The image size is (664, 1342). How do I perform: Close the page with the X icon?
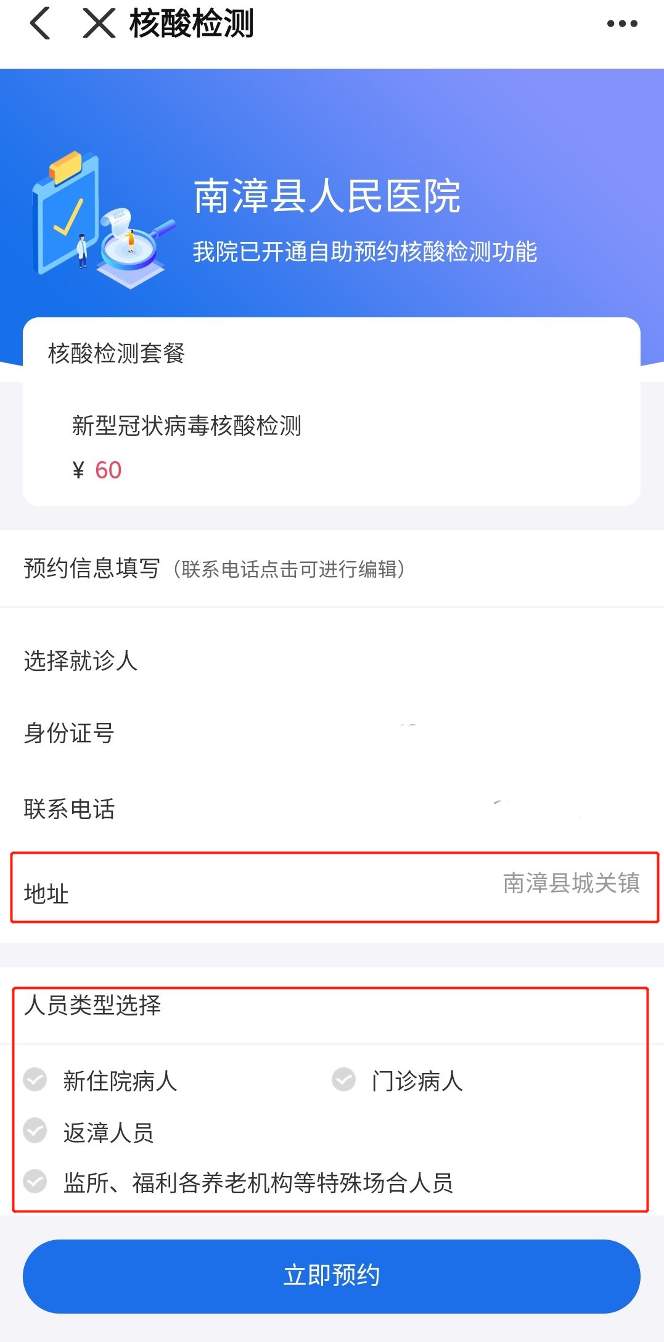99,24
